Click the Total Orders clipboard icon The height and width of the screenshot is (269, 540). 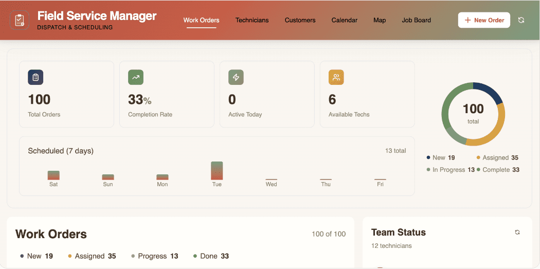pos(35,77)
